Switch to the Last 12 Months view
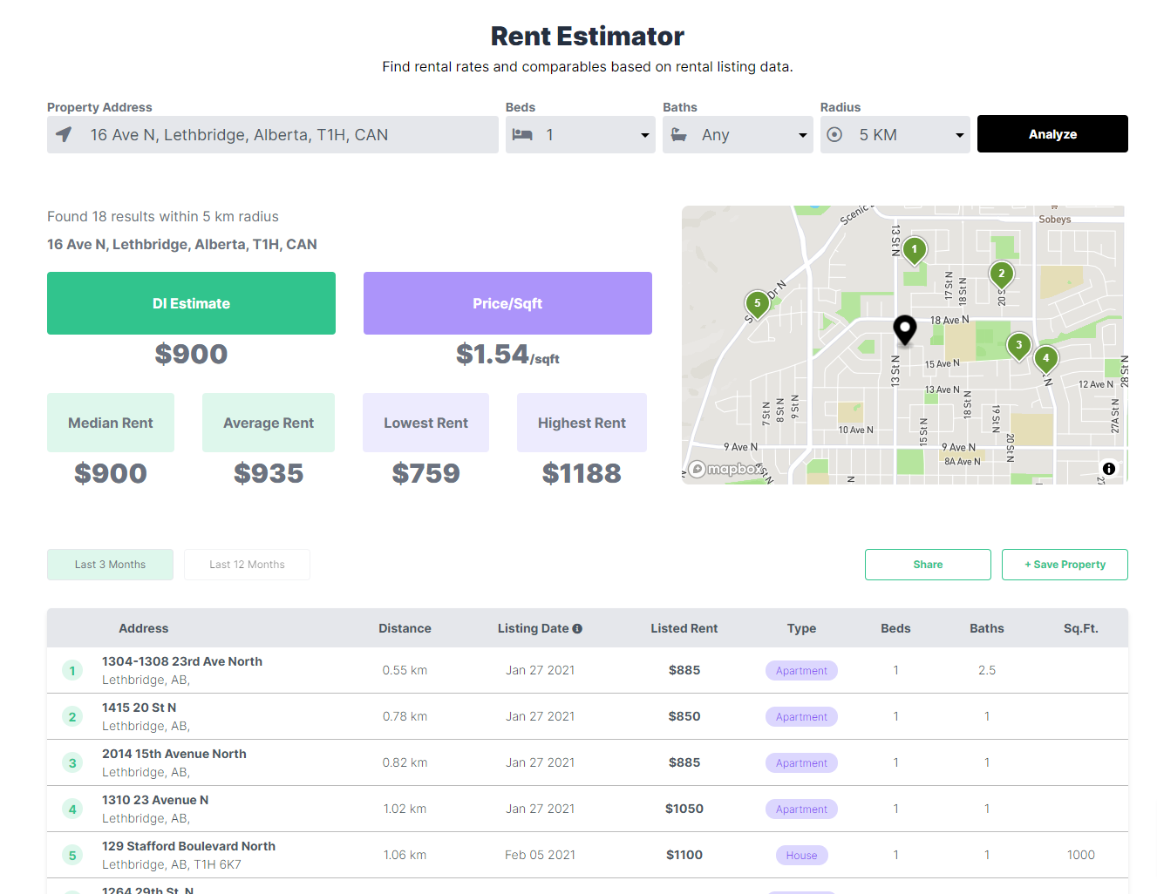 pyautogui.click(x=247, y=564)
